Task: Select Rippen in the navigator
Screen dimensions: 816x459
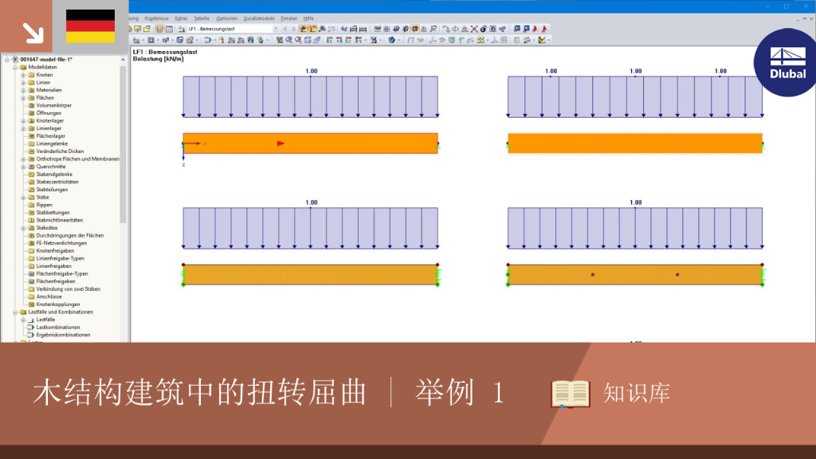Action: point(45,205)
